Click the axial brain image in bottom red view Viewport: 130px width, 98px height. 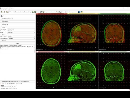coord(51,71)
